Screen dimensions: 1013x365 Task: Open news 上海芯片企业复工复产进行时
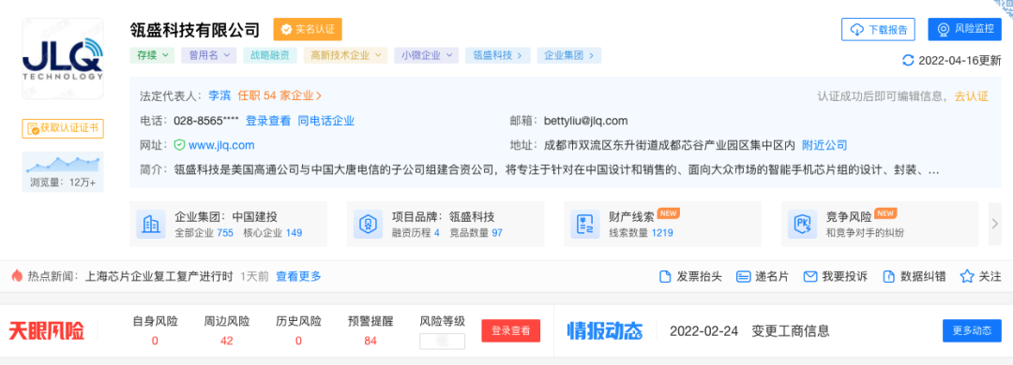point(159,276)
